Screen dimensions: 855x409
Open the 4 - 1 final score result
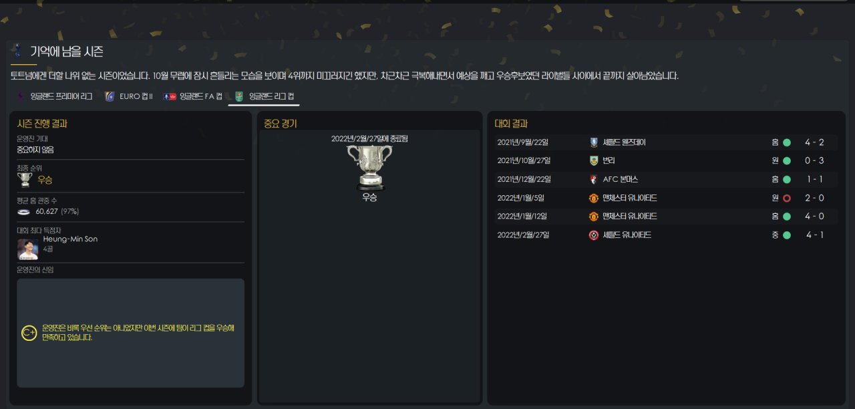(814, 235)
